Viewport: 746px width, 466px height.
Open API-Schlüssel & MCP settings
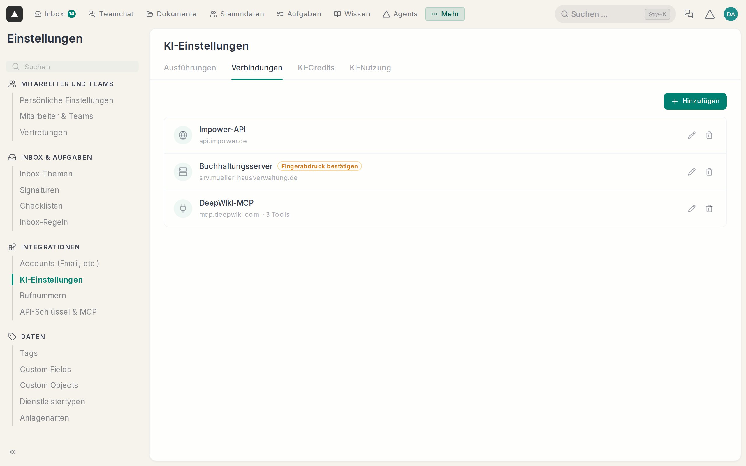point(58,312)
